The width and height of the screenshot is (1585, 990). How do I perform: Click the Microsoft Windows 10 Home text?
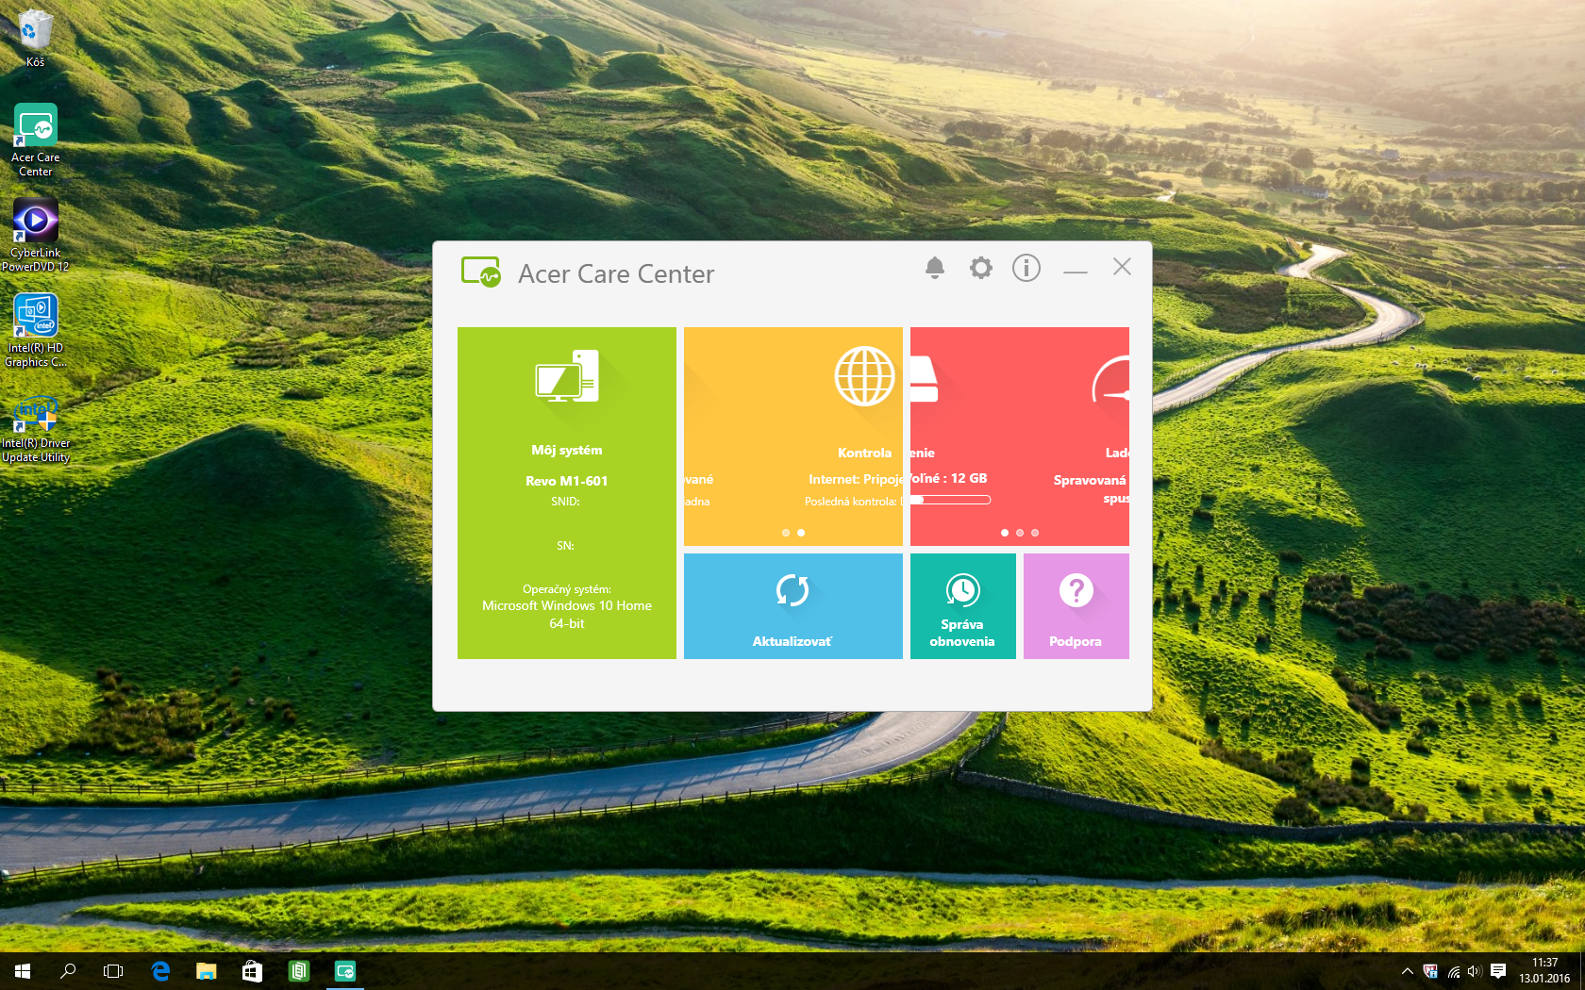pyautogui.click(x=567, y=605)
